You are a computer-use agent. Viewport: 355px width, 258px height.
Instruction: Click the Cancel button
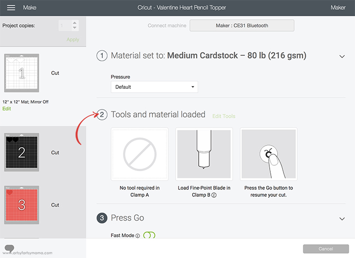326,249
